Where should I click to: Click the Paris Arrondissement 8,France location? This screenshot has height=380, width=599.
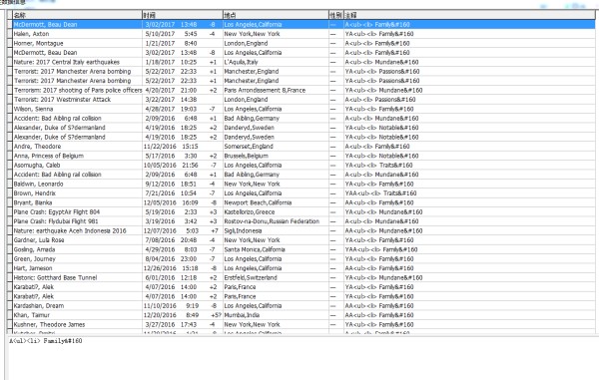265,91
